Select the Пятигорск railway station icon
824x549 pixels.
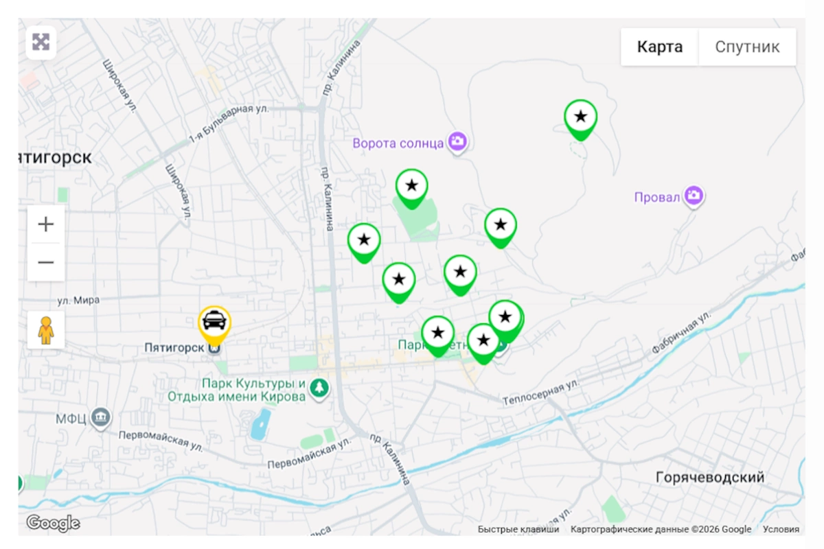click(x=215, y=349)
